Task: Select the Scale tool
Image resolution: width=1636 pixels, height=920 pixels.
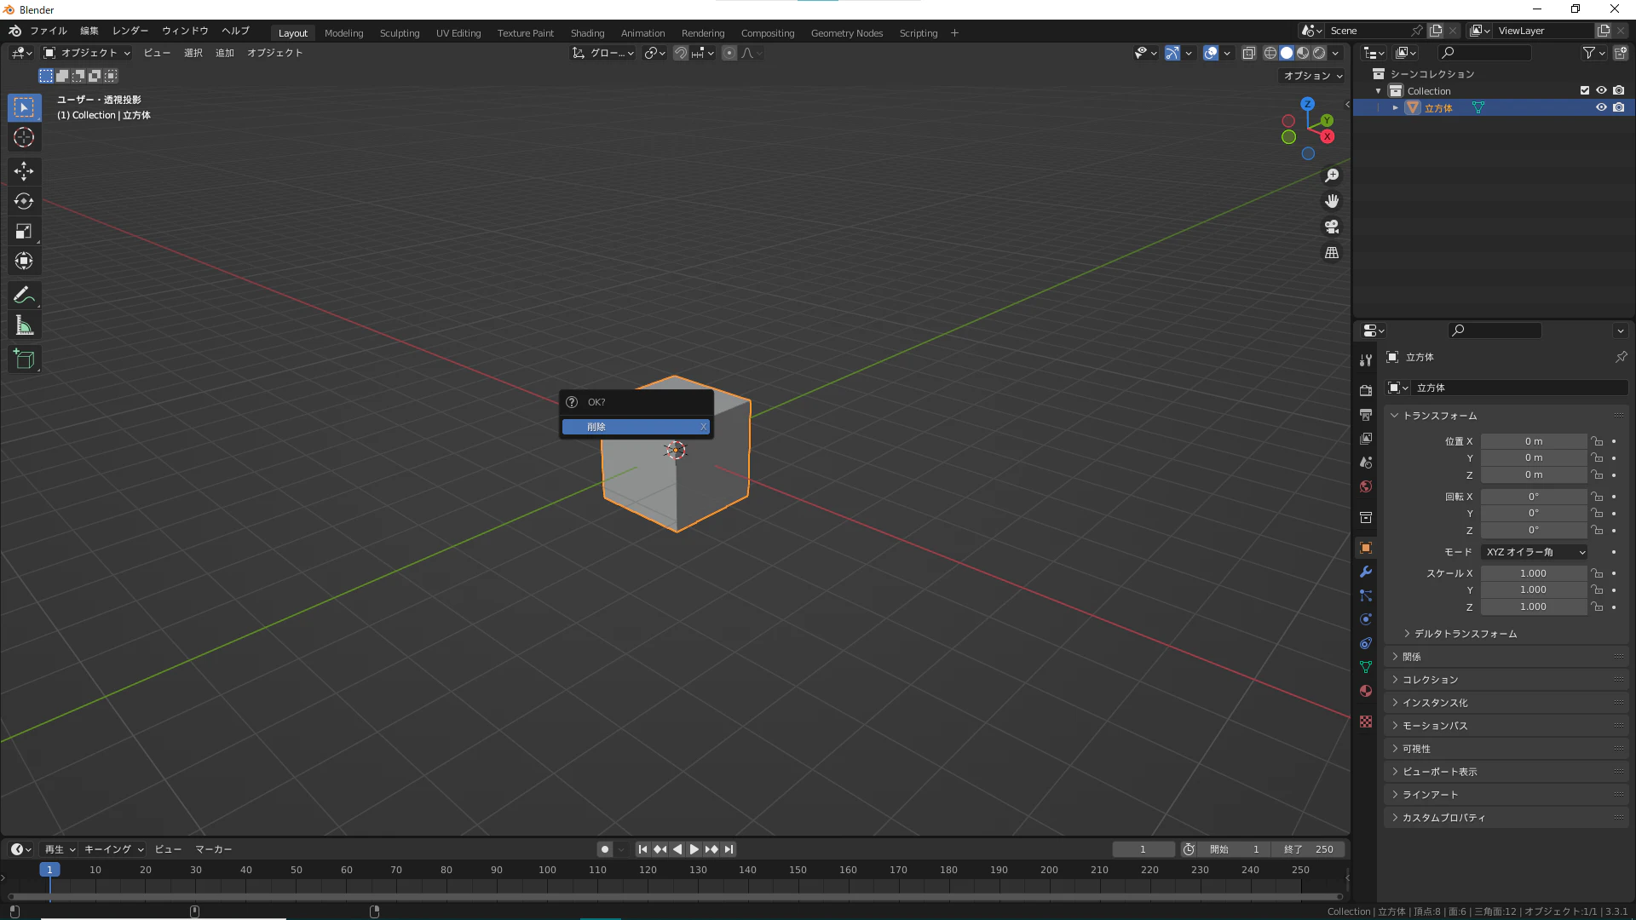Action: click(x=24, y=231)
